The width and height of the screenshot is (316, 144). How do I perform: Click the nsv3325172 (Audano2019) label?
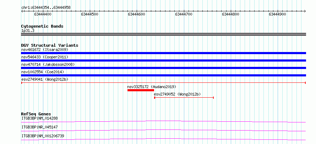(152, 87)
